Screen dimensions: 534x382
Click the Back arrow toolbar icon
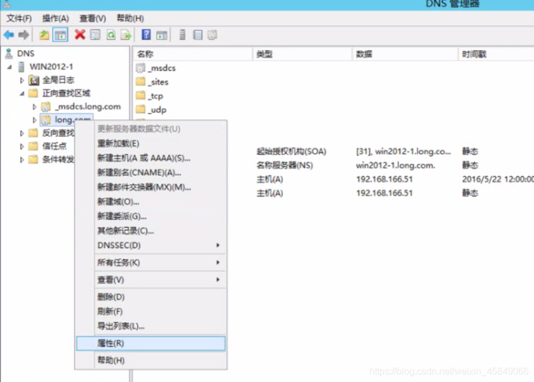[x=8, y=34]
